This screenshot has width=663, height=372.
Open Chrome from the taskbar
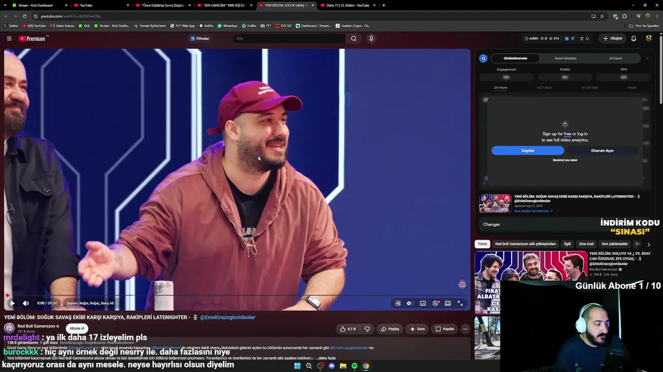click(x=366, y=366)
